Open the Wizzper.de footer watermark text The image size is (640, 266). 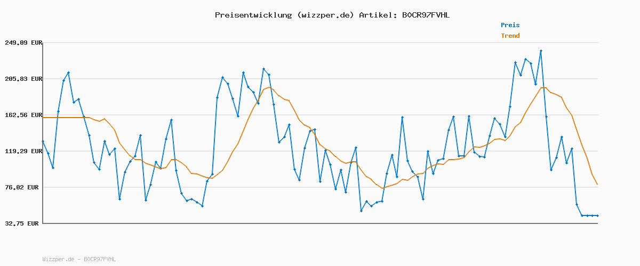(79, 259)
